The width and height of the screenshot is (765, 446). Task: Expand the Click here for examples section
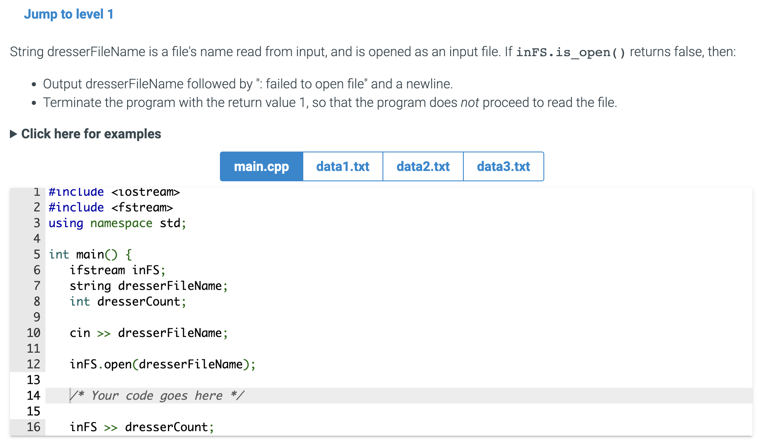[x=91, y=133]
